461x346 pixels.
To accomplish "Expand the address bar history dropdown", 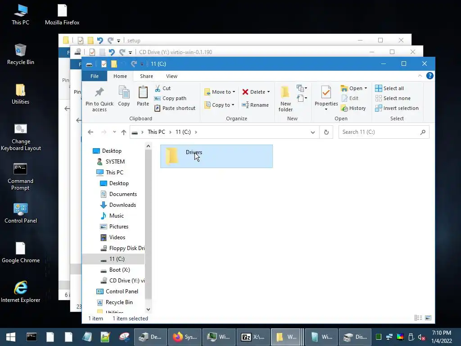I will [x=312, y=132].
